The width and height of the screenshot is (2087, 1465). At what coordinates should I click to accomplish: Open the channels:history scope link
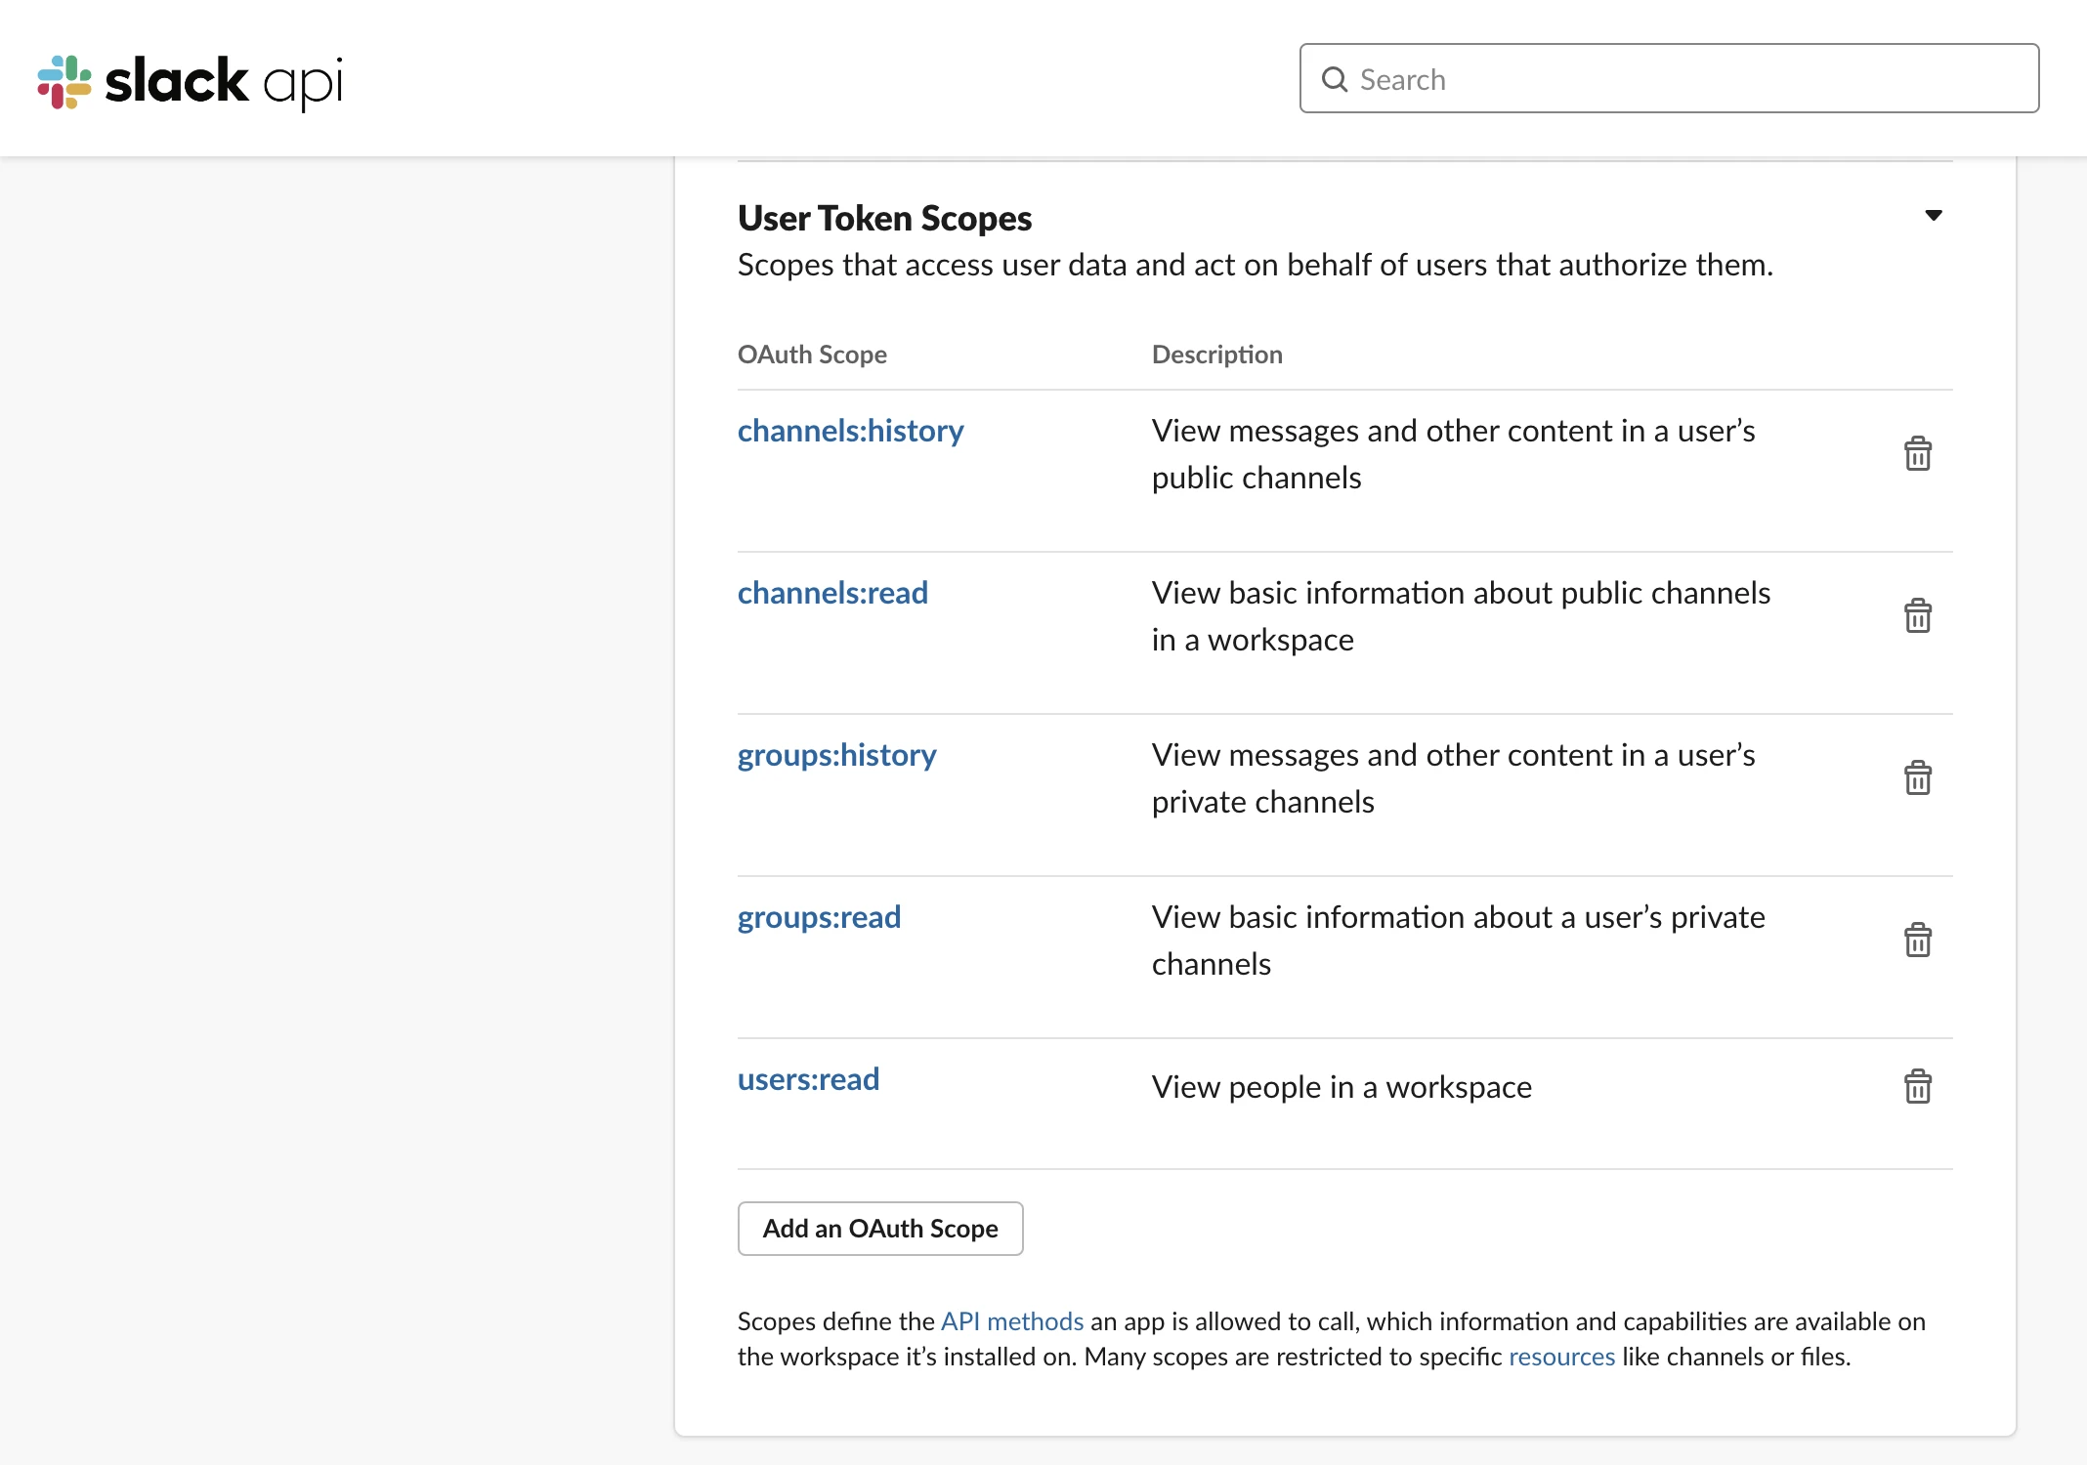pos(850,431)
